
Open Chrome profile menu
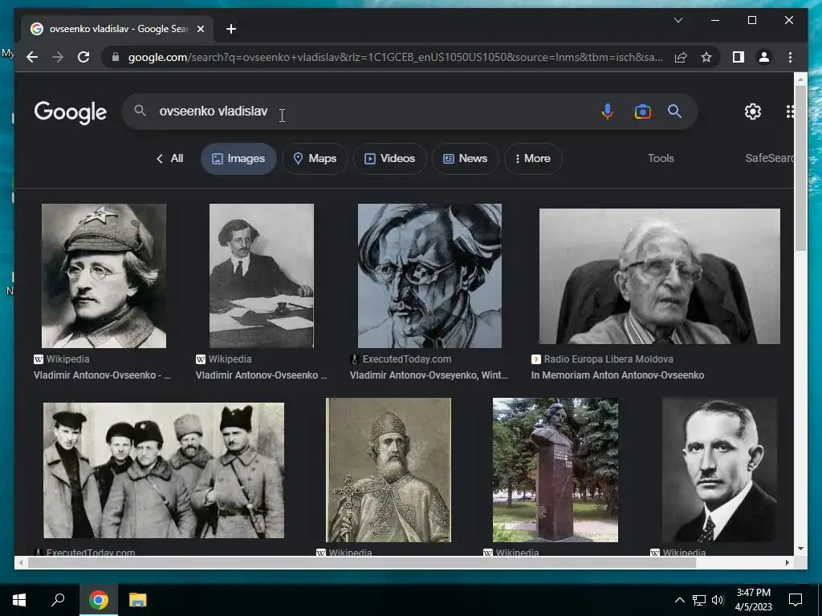764,57
